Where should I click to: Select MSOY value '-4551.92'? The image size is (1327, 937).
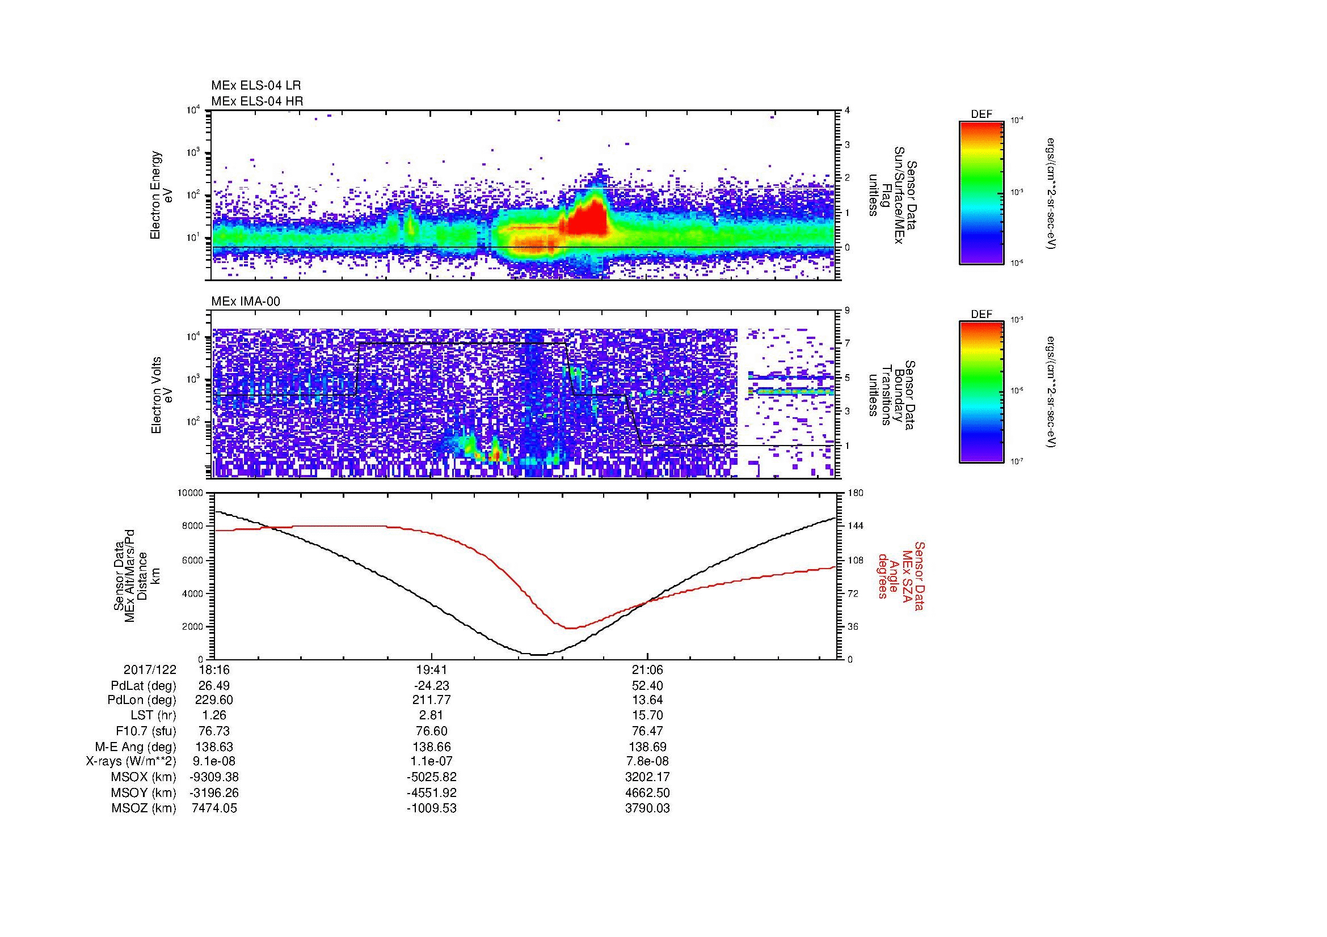click(431, 793)
